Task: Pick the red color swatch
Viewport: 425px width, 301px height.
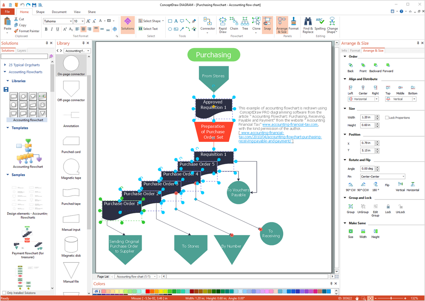Action: pyautogui.click(x=147, y=291)
